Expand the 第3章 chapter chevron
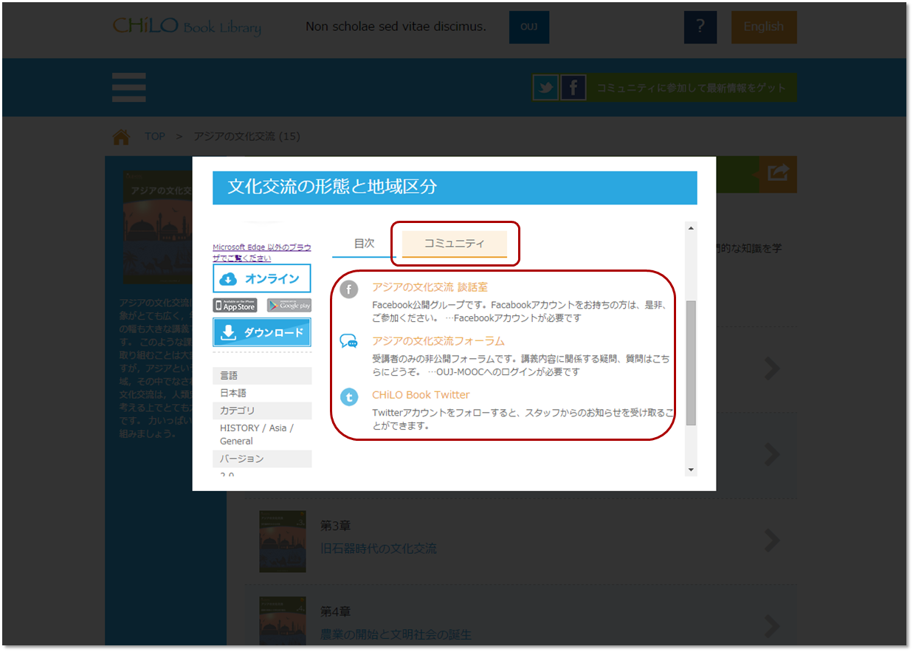 click(772, 541)
